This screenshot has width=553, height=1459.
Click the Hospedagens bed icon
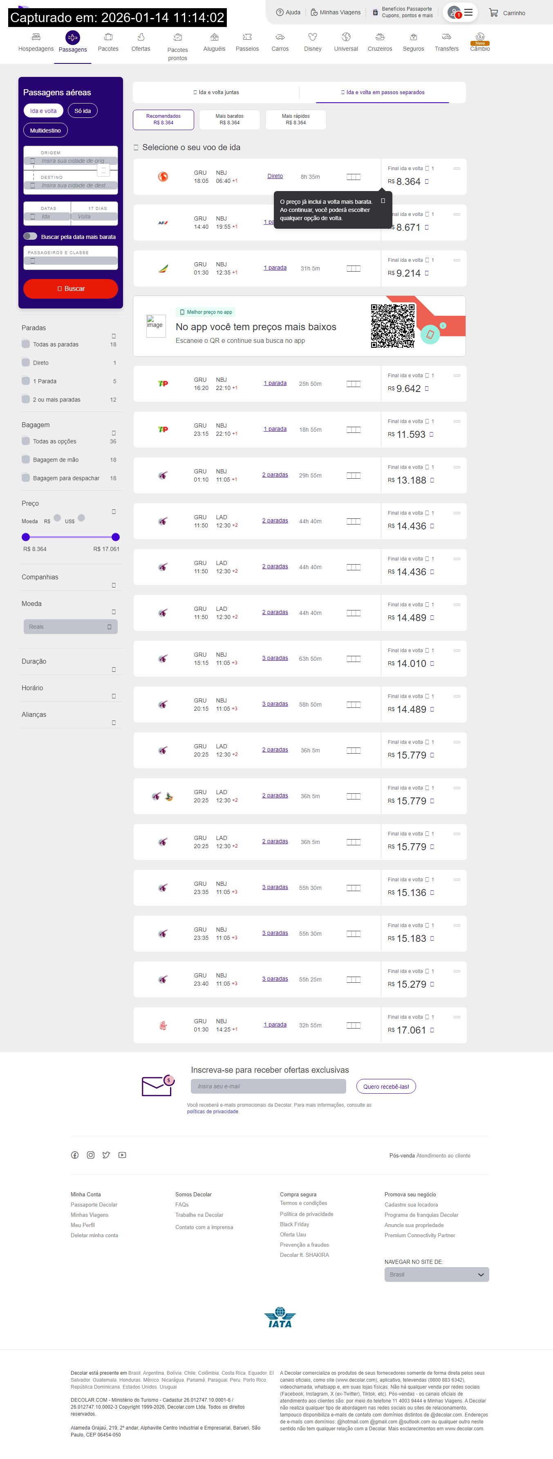tap(36, 37)
